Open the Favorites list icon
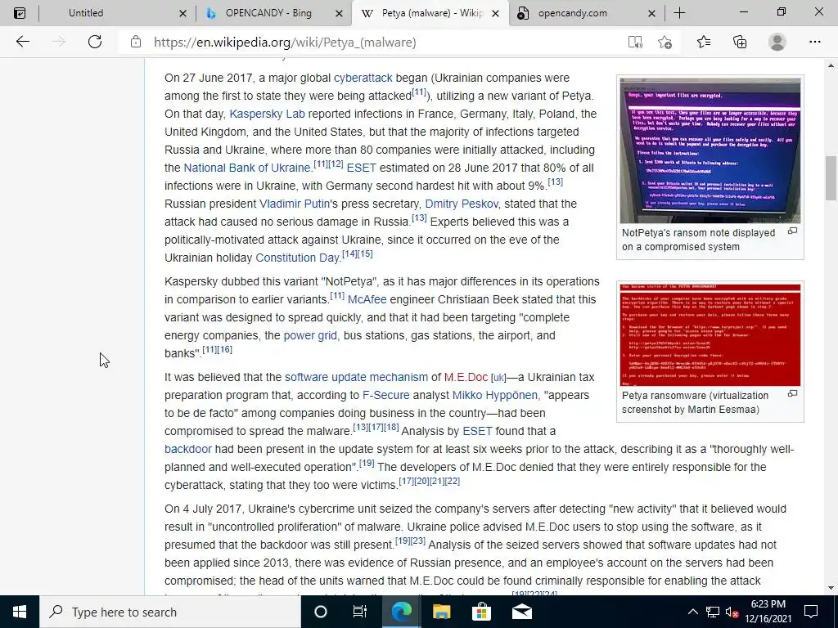 click(704, 42)
